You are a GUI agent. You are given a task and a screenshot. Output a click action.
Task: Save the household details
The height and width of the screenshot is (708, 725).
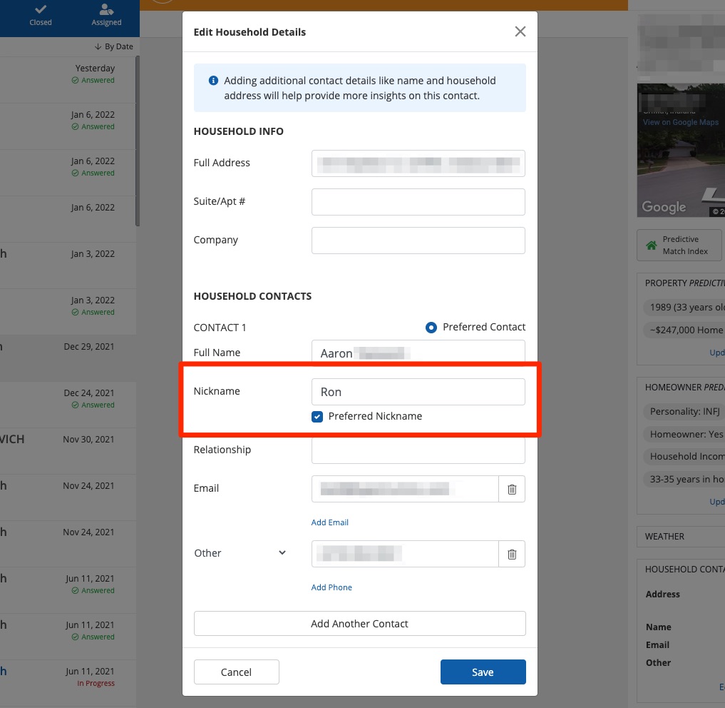pos(483,672)
